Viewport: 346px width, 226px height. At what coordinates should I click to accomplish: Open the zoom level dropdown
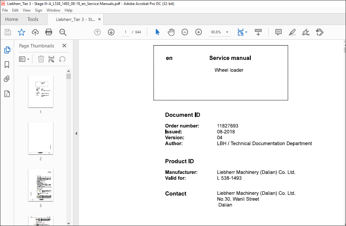[x=227, y=32]
